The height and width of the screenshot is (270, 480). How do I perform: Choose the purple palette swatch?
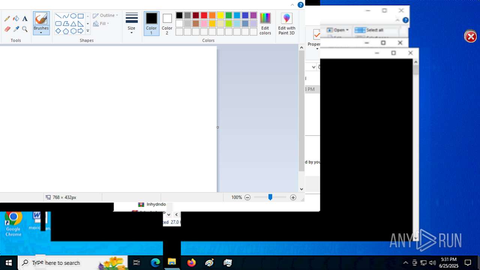pos(253,15)
